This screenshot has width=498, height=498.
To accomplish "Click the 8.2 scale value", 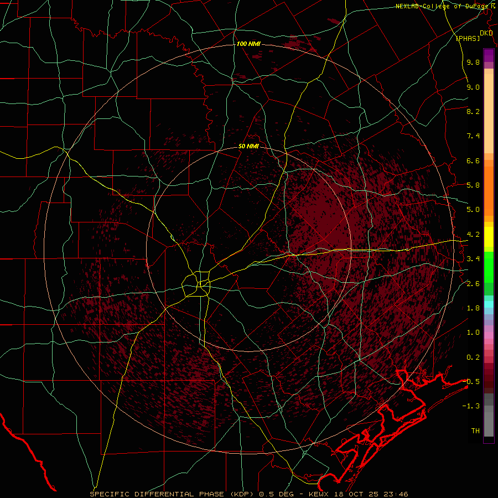I will [x=473, y=112].
